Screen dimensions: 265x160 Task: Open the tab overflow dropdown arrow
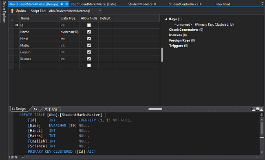pos(262,4)
